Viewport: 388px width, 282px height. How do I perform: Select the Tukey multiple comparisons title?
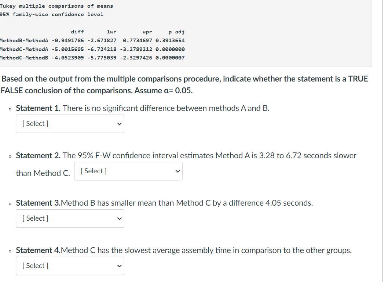[56, 6]
